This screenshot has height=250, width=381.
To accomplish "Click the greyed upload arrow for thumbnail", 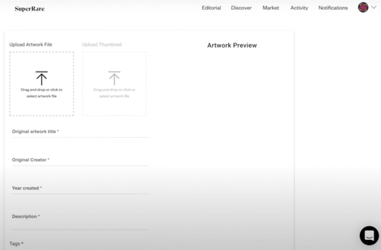I will (x=114, y=78).
